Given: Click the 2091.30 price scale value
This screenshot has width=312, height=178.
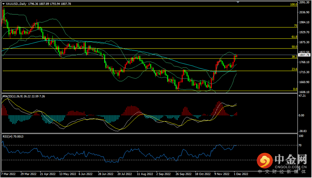Looking at the screenshot, I should [304, 2].
